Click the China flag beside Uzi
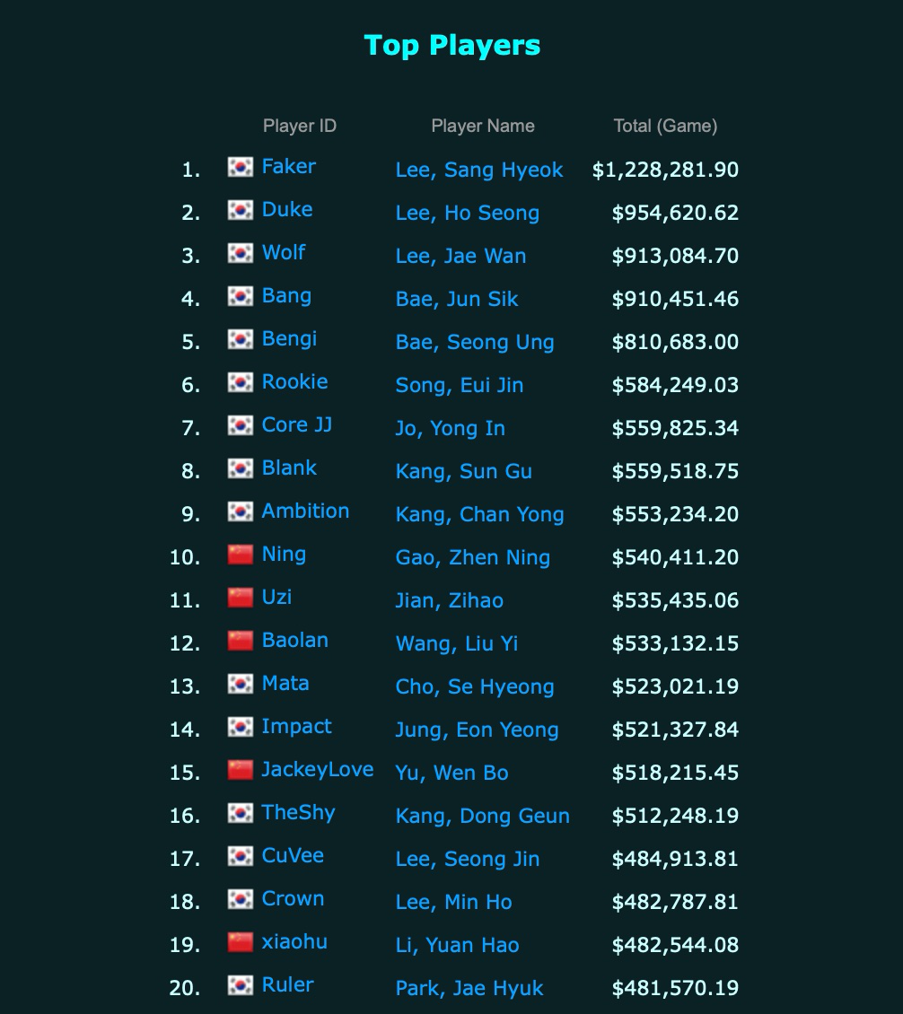This screenshot has width=903, height=1014. pos(240,598)
